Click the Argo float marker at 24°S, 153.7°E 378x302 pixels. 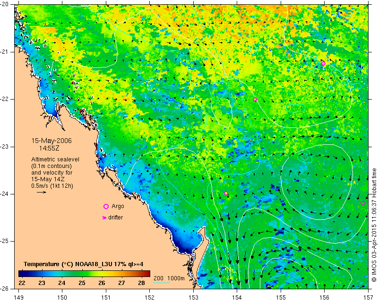(226, 193)
